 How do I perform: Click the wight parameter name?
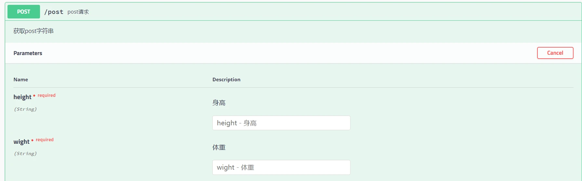tap(21, 142)
